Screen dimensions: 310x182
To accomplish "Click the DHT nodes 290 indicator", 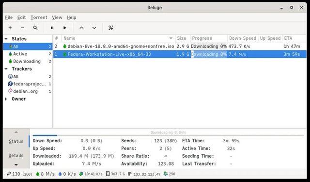I will [170, 174].
